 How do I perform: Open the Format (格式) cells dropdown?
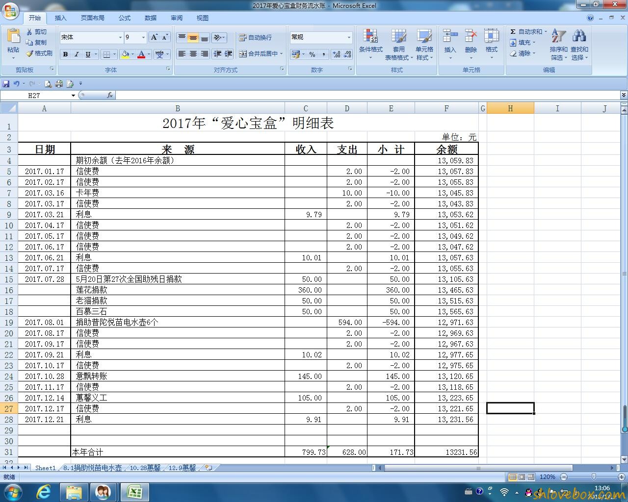pos(492,44)
